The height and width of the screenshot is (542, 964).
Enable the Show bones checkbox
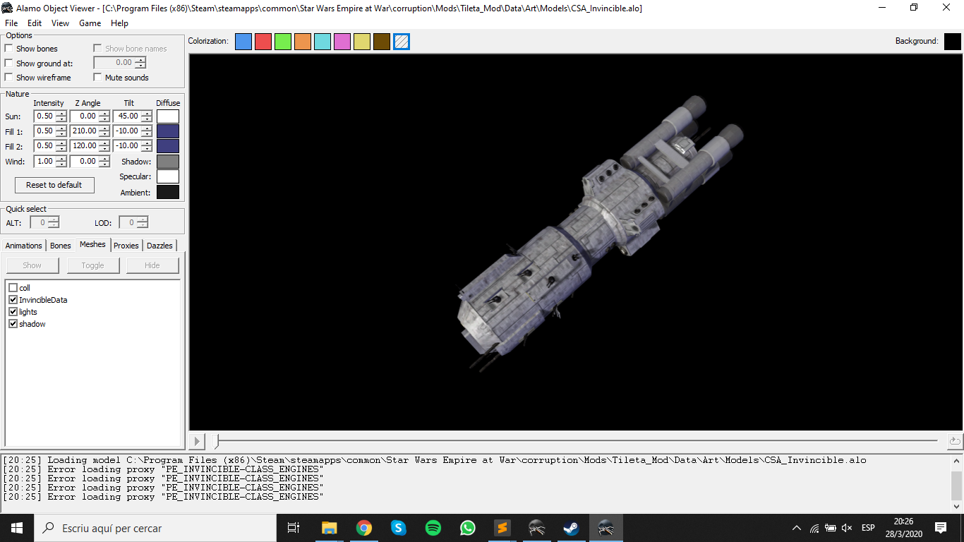click(8, 49)
